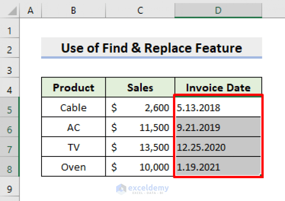Select the date cell 1.19.2021
This screenshot has width=285, height=201.
[x=218, y=167]
